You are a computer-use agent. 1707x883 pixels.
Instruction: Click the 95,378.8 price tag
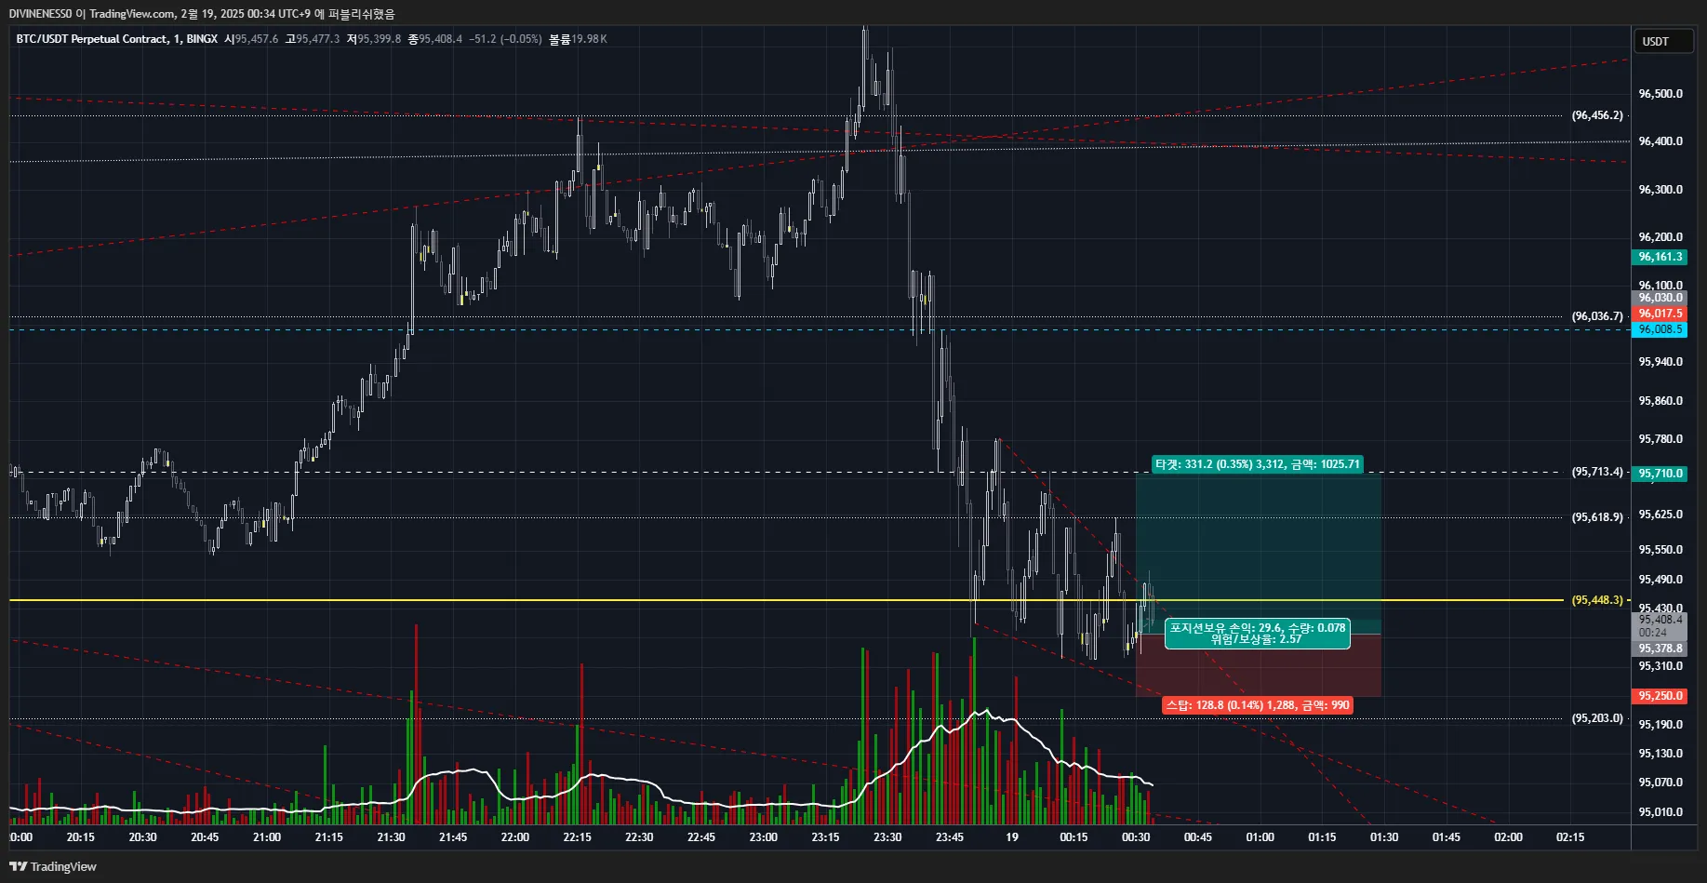point(1660,649)
